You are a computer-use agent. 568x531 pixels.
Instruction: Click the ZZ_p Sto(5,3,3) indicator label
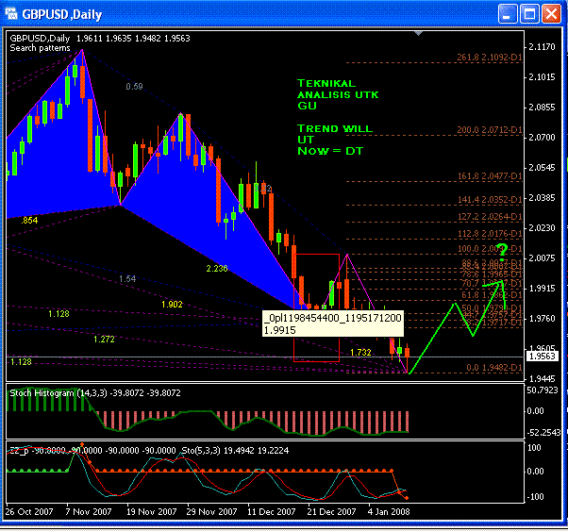[x=149, y=451]
